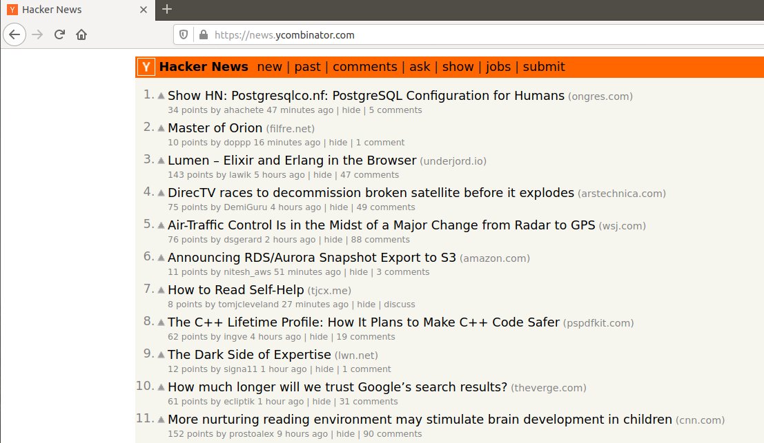The image size is (764, 443).
Task: Open 90 comments on cnn.com story
Action: [x=392, y=434]
